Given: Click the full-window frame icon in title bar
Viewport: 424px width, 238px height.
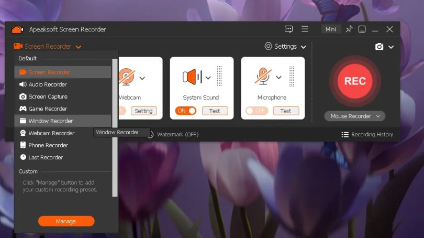Looking at the screenshot, I should [362, 29].
